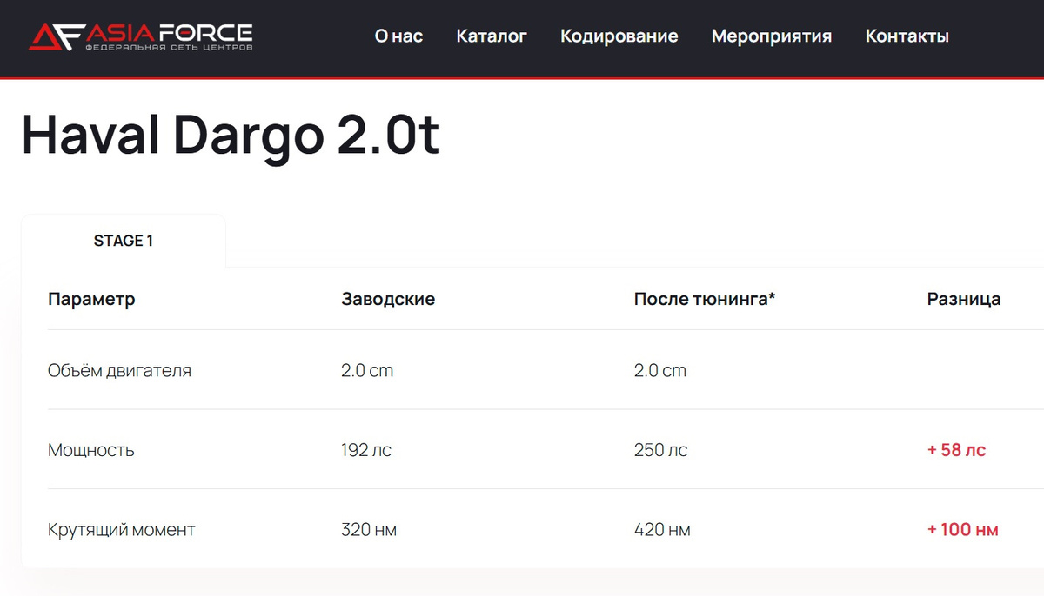Go to the Кодирование page
The image size is (1044, 596).
pos(619,36)
